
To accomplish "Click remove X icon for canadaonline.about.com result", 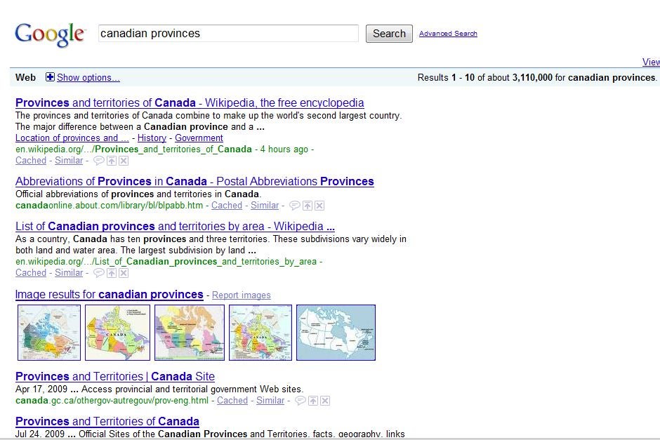I will (319, 206).
